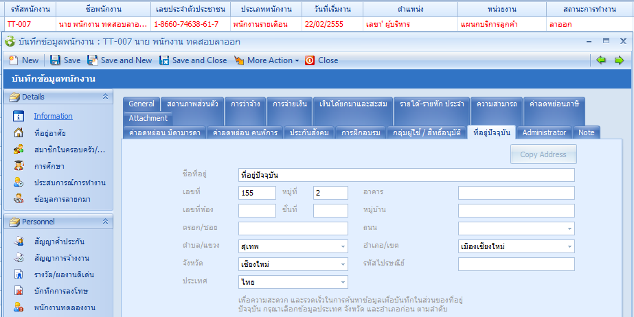Image resolution: width=634 pixels, height=317 pixels.
Task: Collapse the Personnel panel section
Action: [105, 222]
